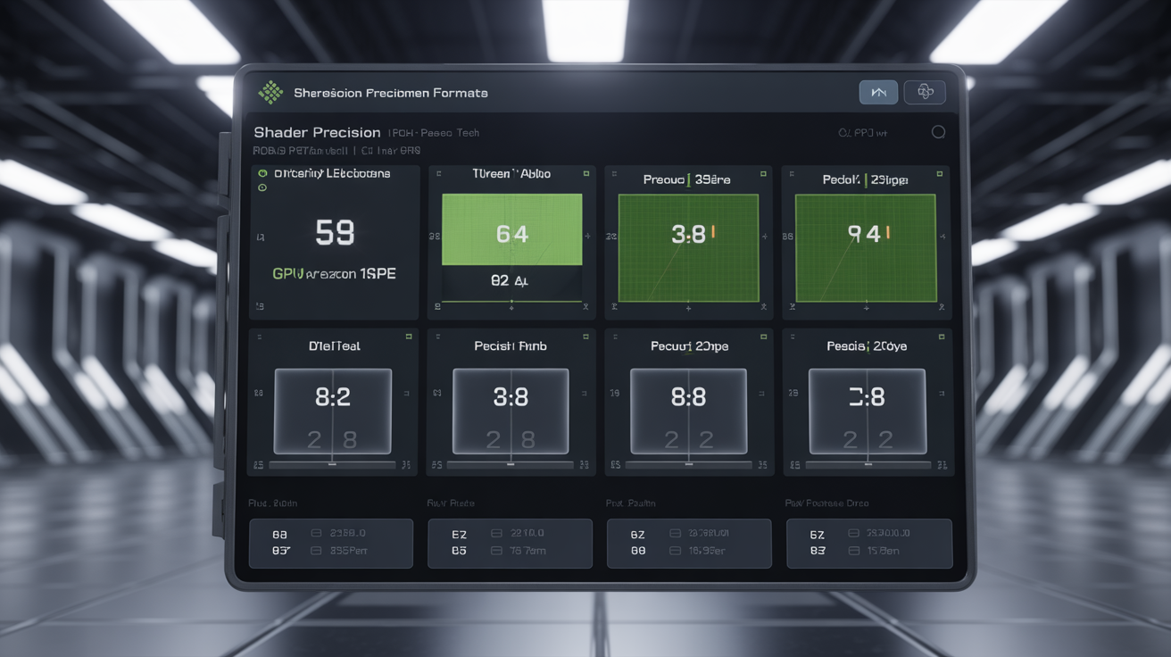Screen dimensions: 1171x657
Task: Click the GPU label in the 59 card
Action: [288, 274]
